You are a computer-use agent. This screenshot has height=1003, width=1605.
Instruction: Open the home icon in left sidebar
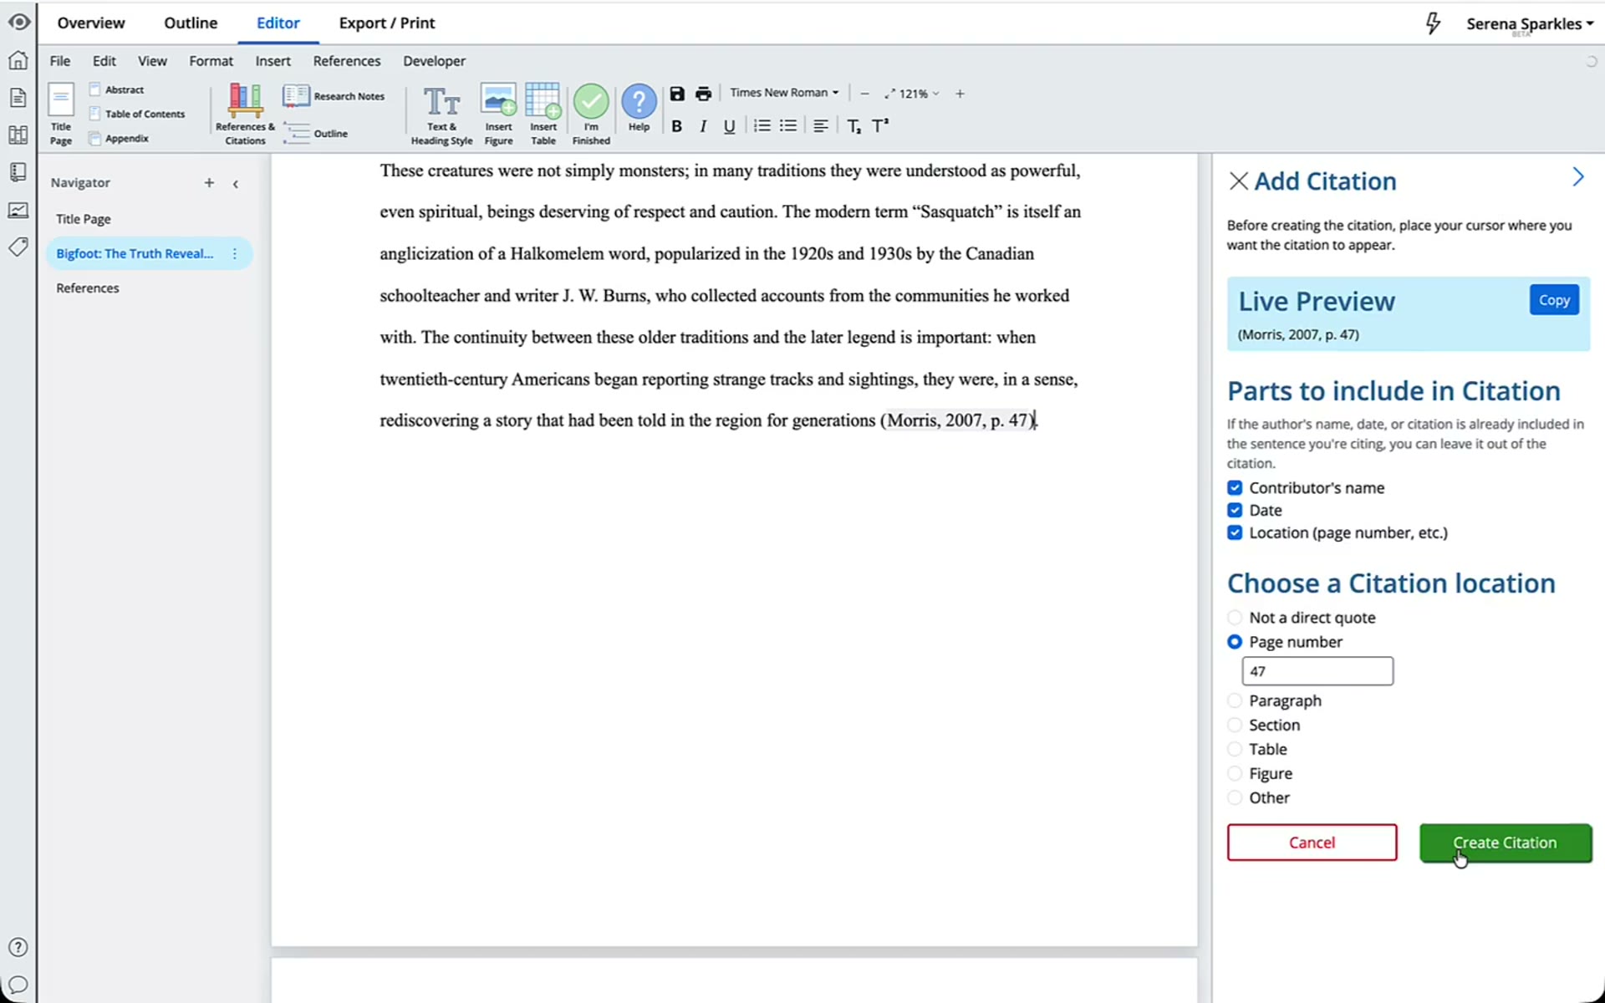click(18, 60)
